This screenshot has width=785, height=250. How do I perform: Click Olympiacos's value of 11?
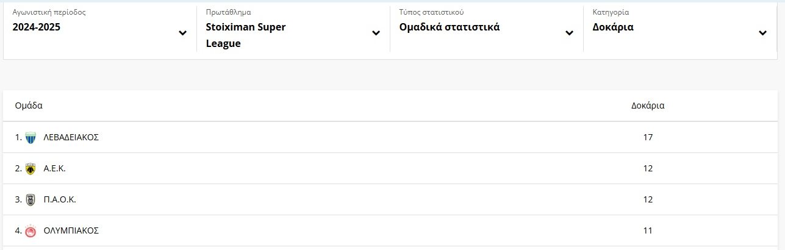[648, 230]
